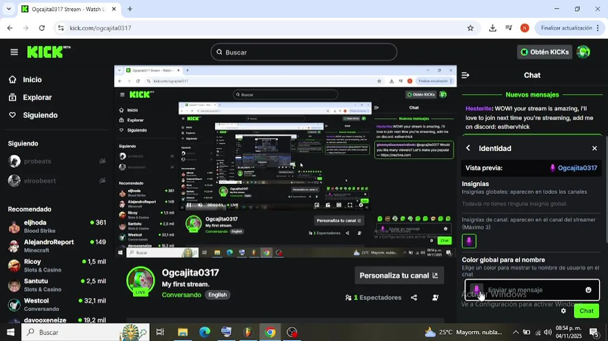
Task: Click Personaliza tu canal button
Action: pyautogui.click(x=399, y=275)
